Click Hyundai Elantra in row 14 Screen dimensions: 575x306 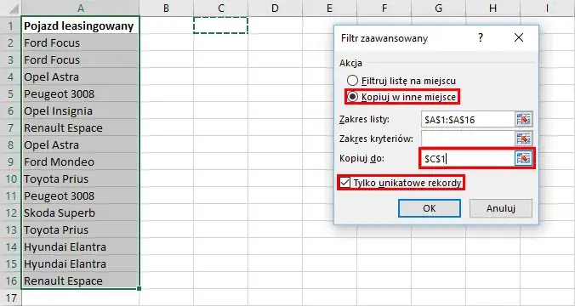coord(80,247)
